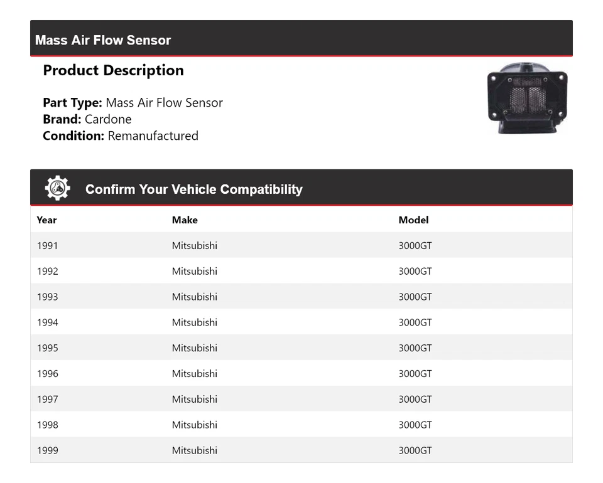The width and height of the screenshot is (603, 483).
Task: Click the gear compatibility icon
Action: (57, 188)
